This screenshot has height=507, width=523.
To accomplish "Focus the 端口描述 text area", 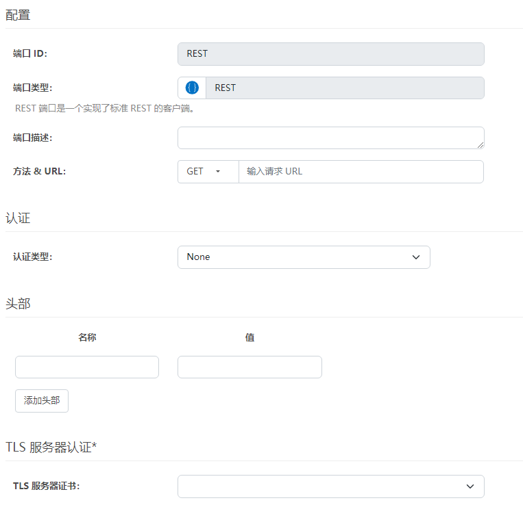I will [331, 138].
